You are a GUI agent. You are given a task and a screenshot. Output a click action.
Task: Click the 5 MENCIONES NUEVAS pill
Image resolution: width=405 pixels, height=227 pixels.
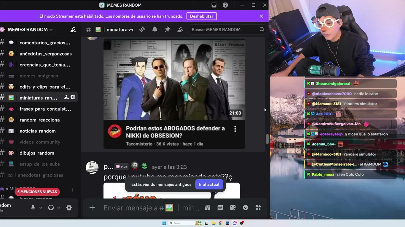click(x=37, y=192)
